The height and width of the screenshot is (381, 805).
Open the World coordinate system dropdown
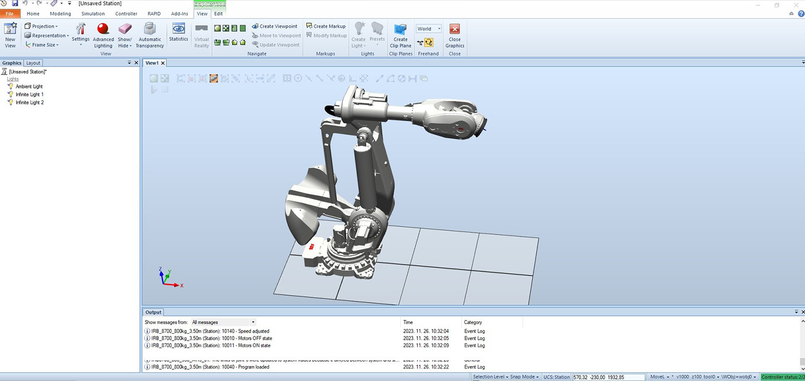428,29
